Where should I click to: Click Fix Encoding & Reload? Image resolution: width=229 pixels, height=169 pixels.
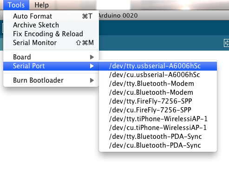click(51, 34)
